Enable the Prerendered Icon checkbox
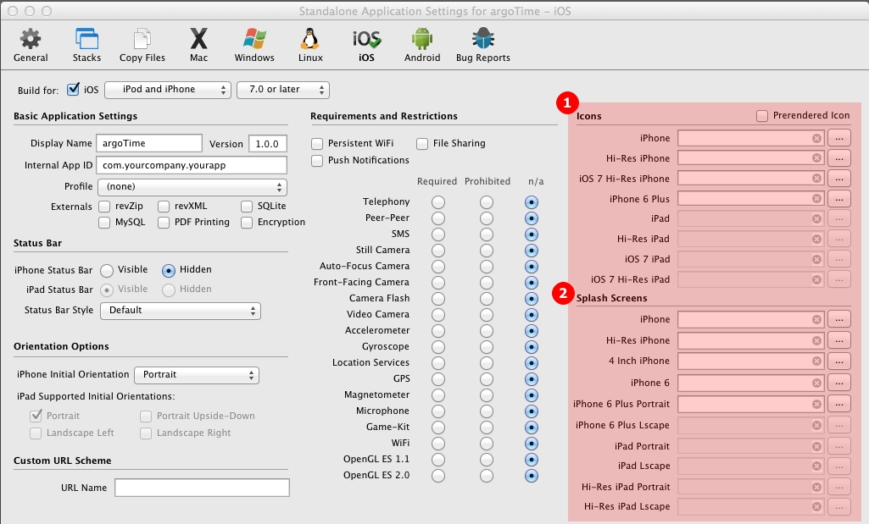 [762, 116]
